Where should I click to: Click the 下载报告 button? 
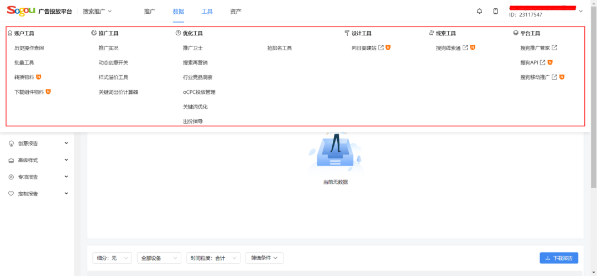point(559,258)
